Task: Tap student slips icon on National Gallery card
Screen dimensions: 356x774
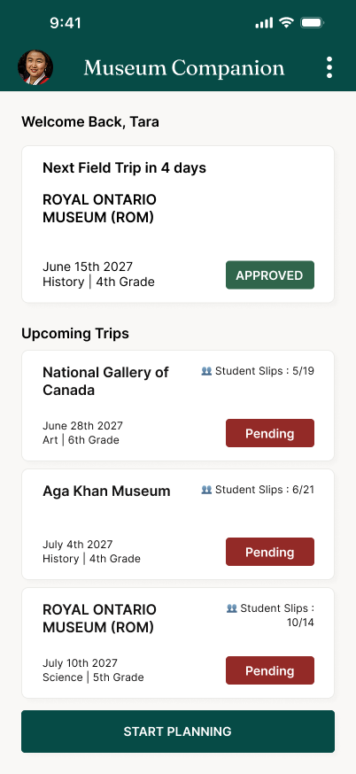Action: pos(206,371)
